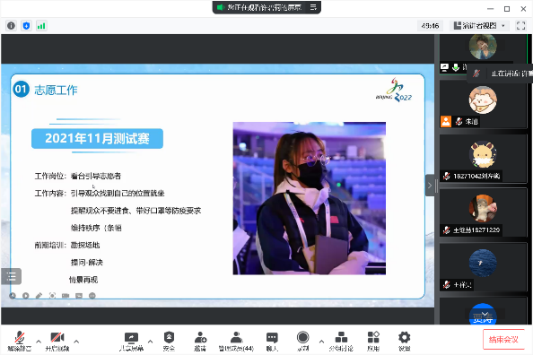Go to previous slide in slideshow controls
The width and height of the screenshot is (533, 355).
click(13, 296)
